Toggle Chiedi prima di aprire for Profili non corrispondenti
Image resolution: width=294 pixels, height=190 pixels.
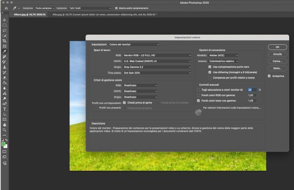[124, 103]
